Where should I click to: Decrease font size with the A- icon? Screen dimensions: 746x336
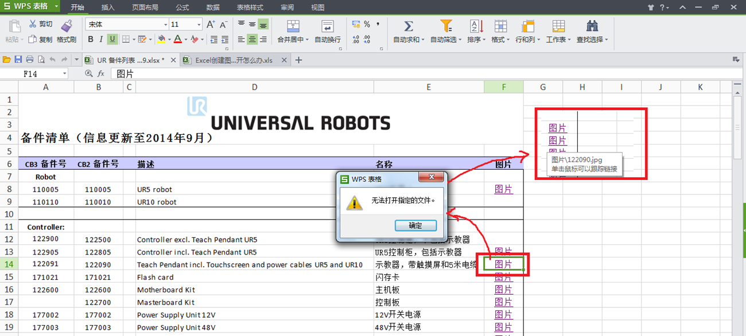[x=224, y=24]
